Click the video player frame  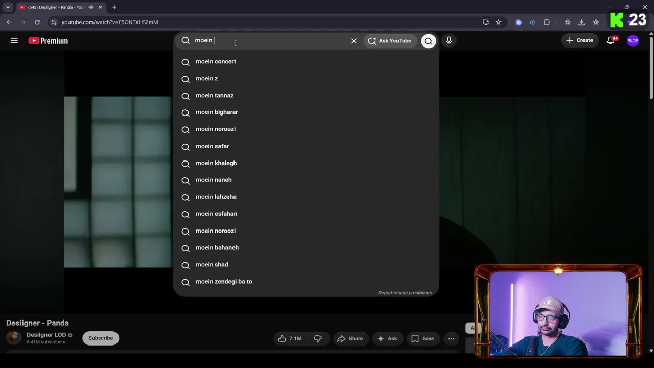coord(324,181)
